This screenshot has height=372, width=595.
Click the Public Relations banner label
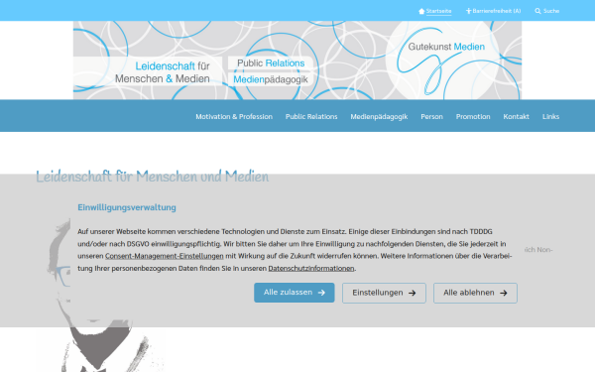(x=271, y=63)
